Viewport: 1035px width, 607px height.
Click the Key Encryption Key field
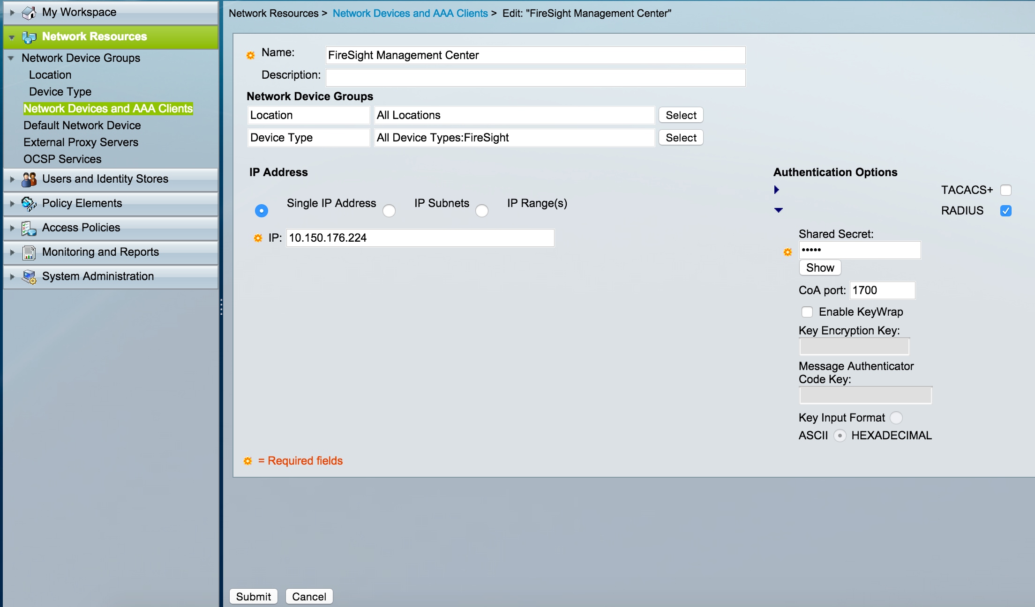pos(854,347)
